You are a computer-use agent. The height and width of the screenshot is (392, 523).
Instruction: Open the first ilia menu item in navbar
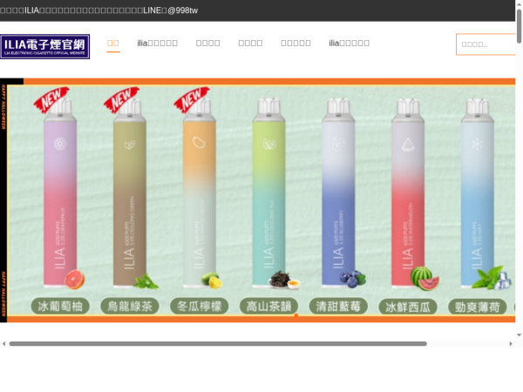[x=158, y=44]
